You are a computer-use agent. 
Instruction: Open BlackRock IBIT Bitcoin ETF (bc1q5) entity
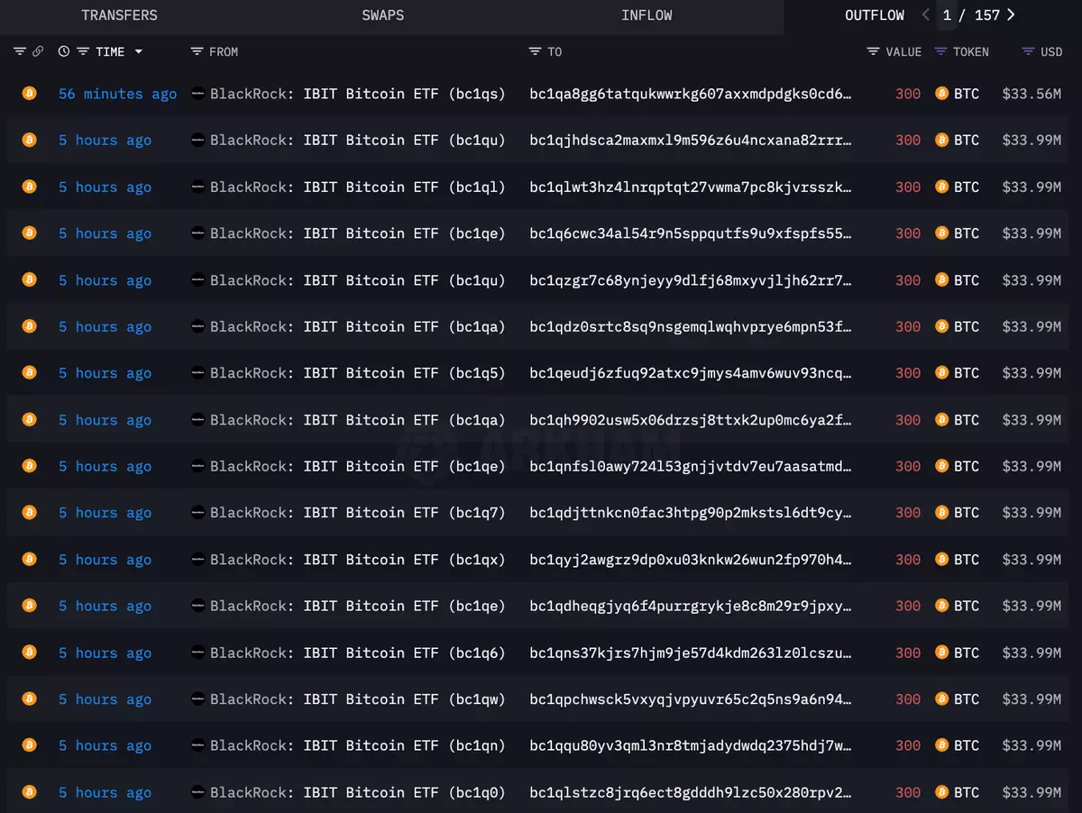pos(358,372)
